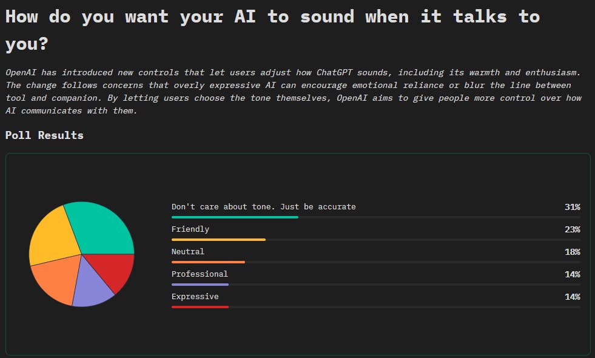Click the yellow Friendly progress bar
Image resolution: width=595 pixels, height=358 pixels.
coord(218,240)
